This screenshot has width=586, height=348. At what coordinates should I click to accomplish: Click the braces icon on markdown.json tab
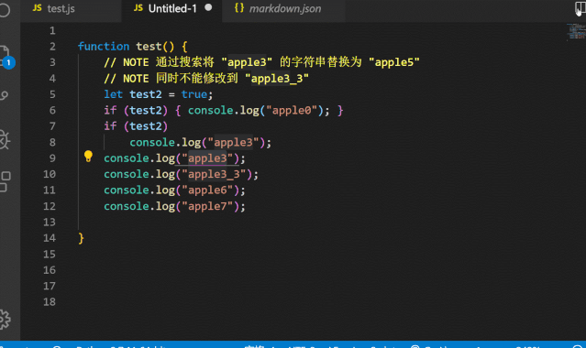coord(239,8)
